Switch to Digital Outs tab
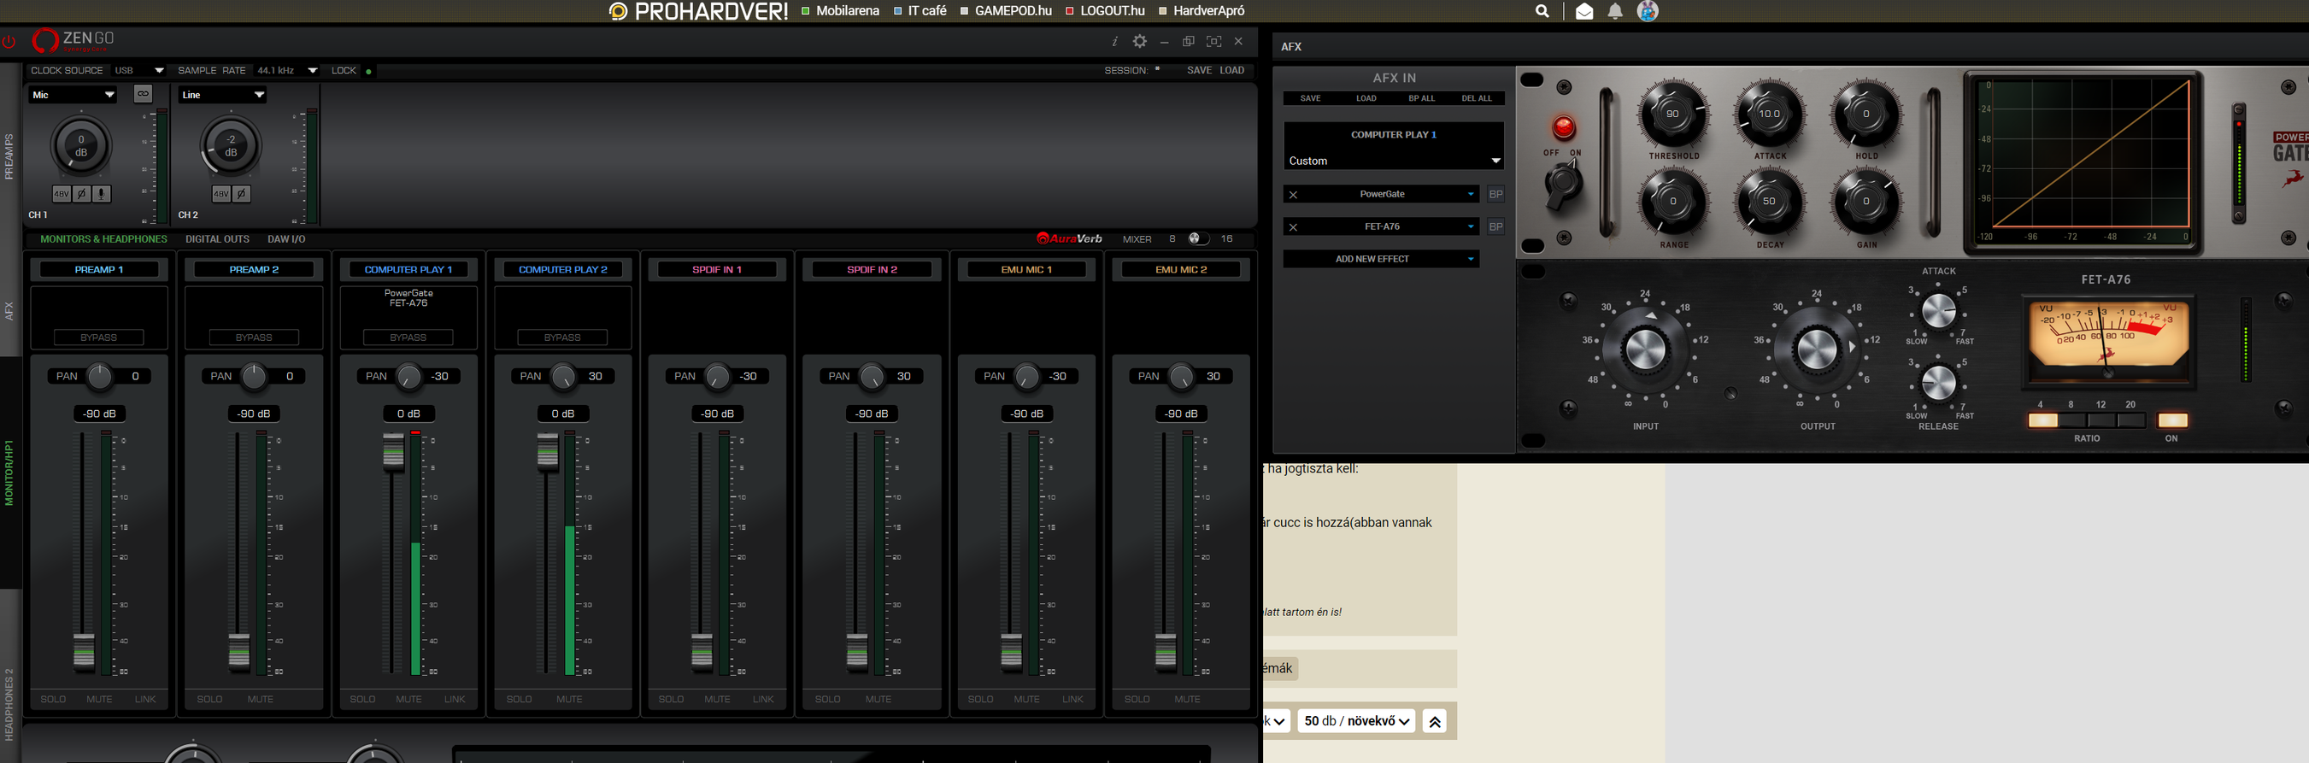This screenshot has height=763, width=2309. point(218,239)
